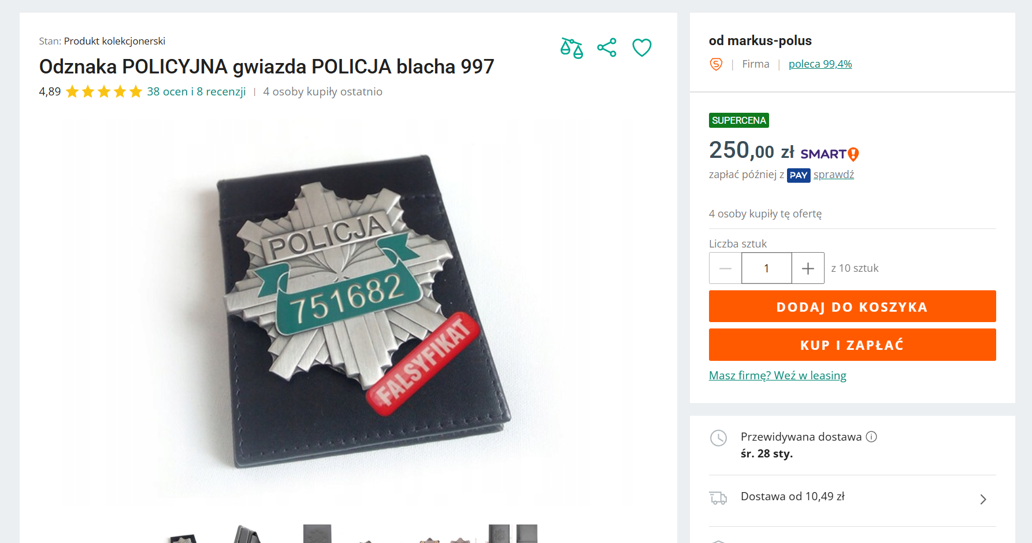Click the clock icon by delivery estimate
Screen dimensions: 1032x543
click(x=718, y=438)
